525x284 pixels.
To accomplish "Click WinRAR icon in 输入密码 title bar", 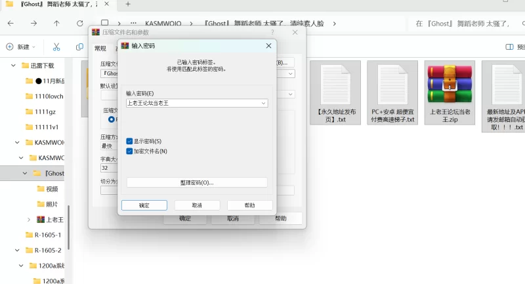I will coord(125,45).
